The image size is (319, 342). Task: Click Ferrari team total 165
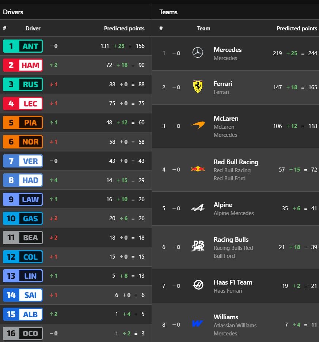click(x=313, y=87)
